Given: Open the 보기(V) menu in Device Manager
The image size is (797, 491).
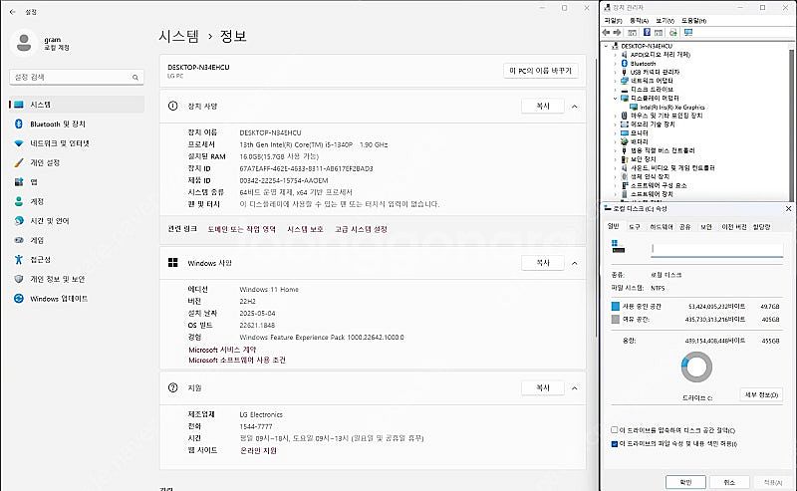Looking at the screenshot, I should point(664,21).
